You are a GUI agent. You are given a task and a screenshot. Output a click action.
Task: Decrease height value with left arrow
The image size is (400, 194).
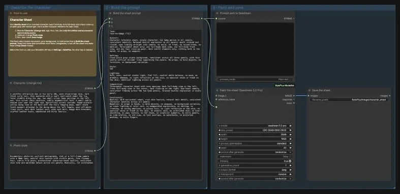pyautogui.click(x=219, y=139)
